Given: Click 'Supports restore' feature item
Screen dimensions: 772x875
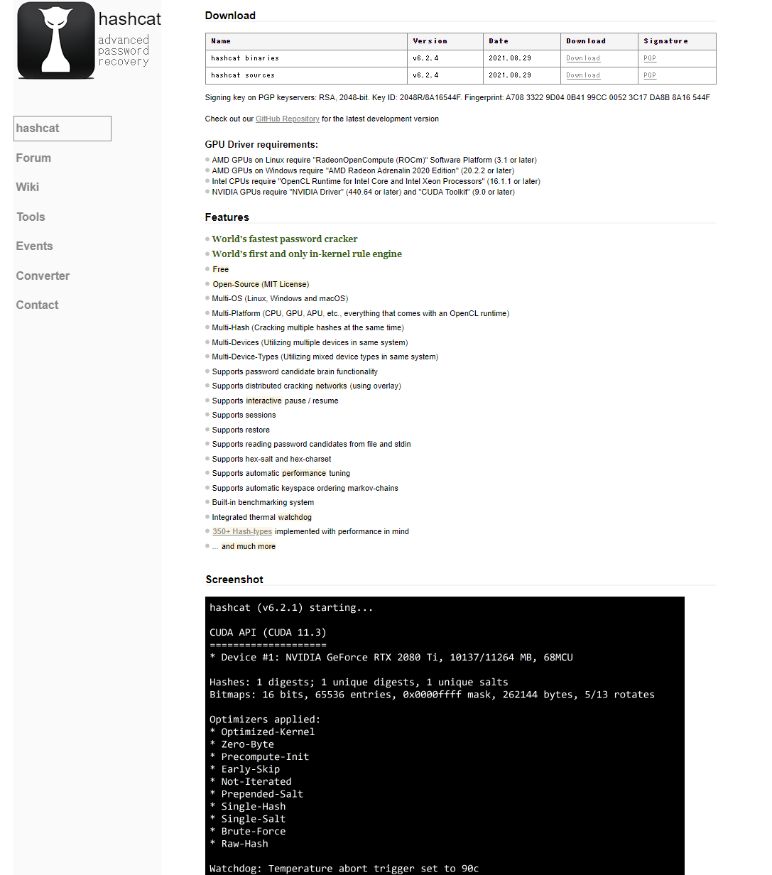Looking at the screenshot, I should (x=241, y=430).
